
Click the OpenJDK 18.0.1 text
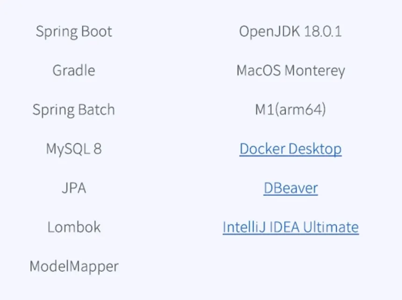click(x=290, y=32)
